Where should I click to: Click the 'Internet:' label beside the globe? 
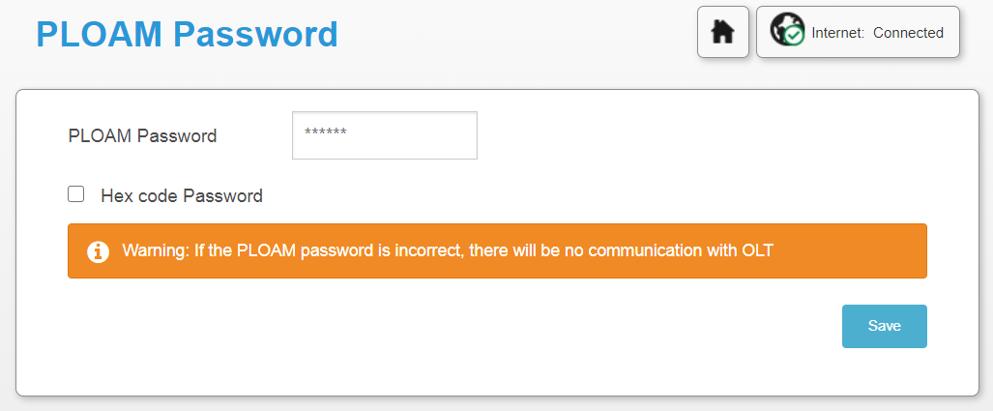[x=838, y=33]
